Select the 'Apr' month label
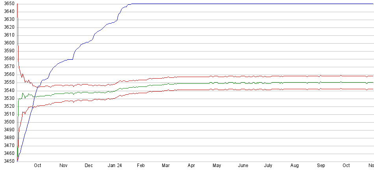This screenshot has width=374, height=171. tap(191, 166)
